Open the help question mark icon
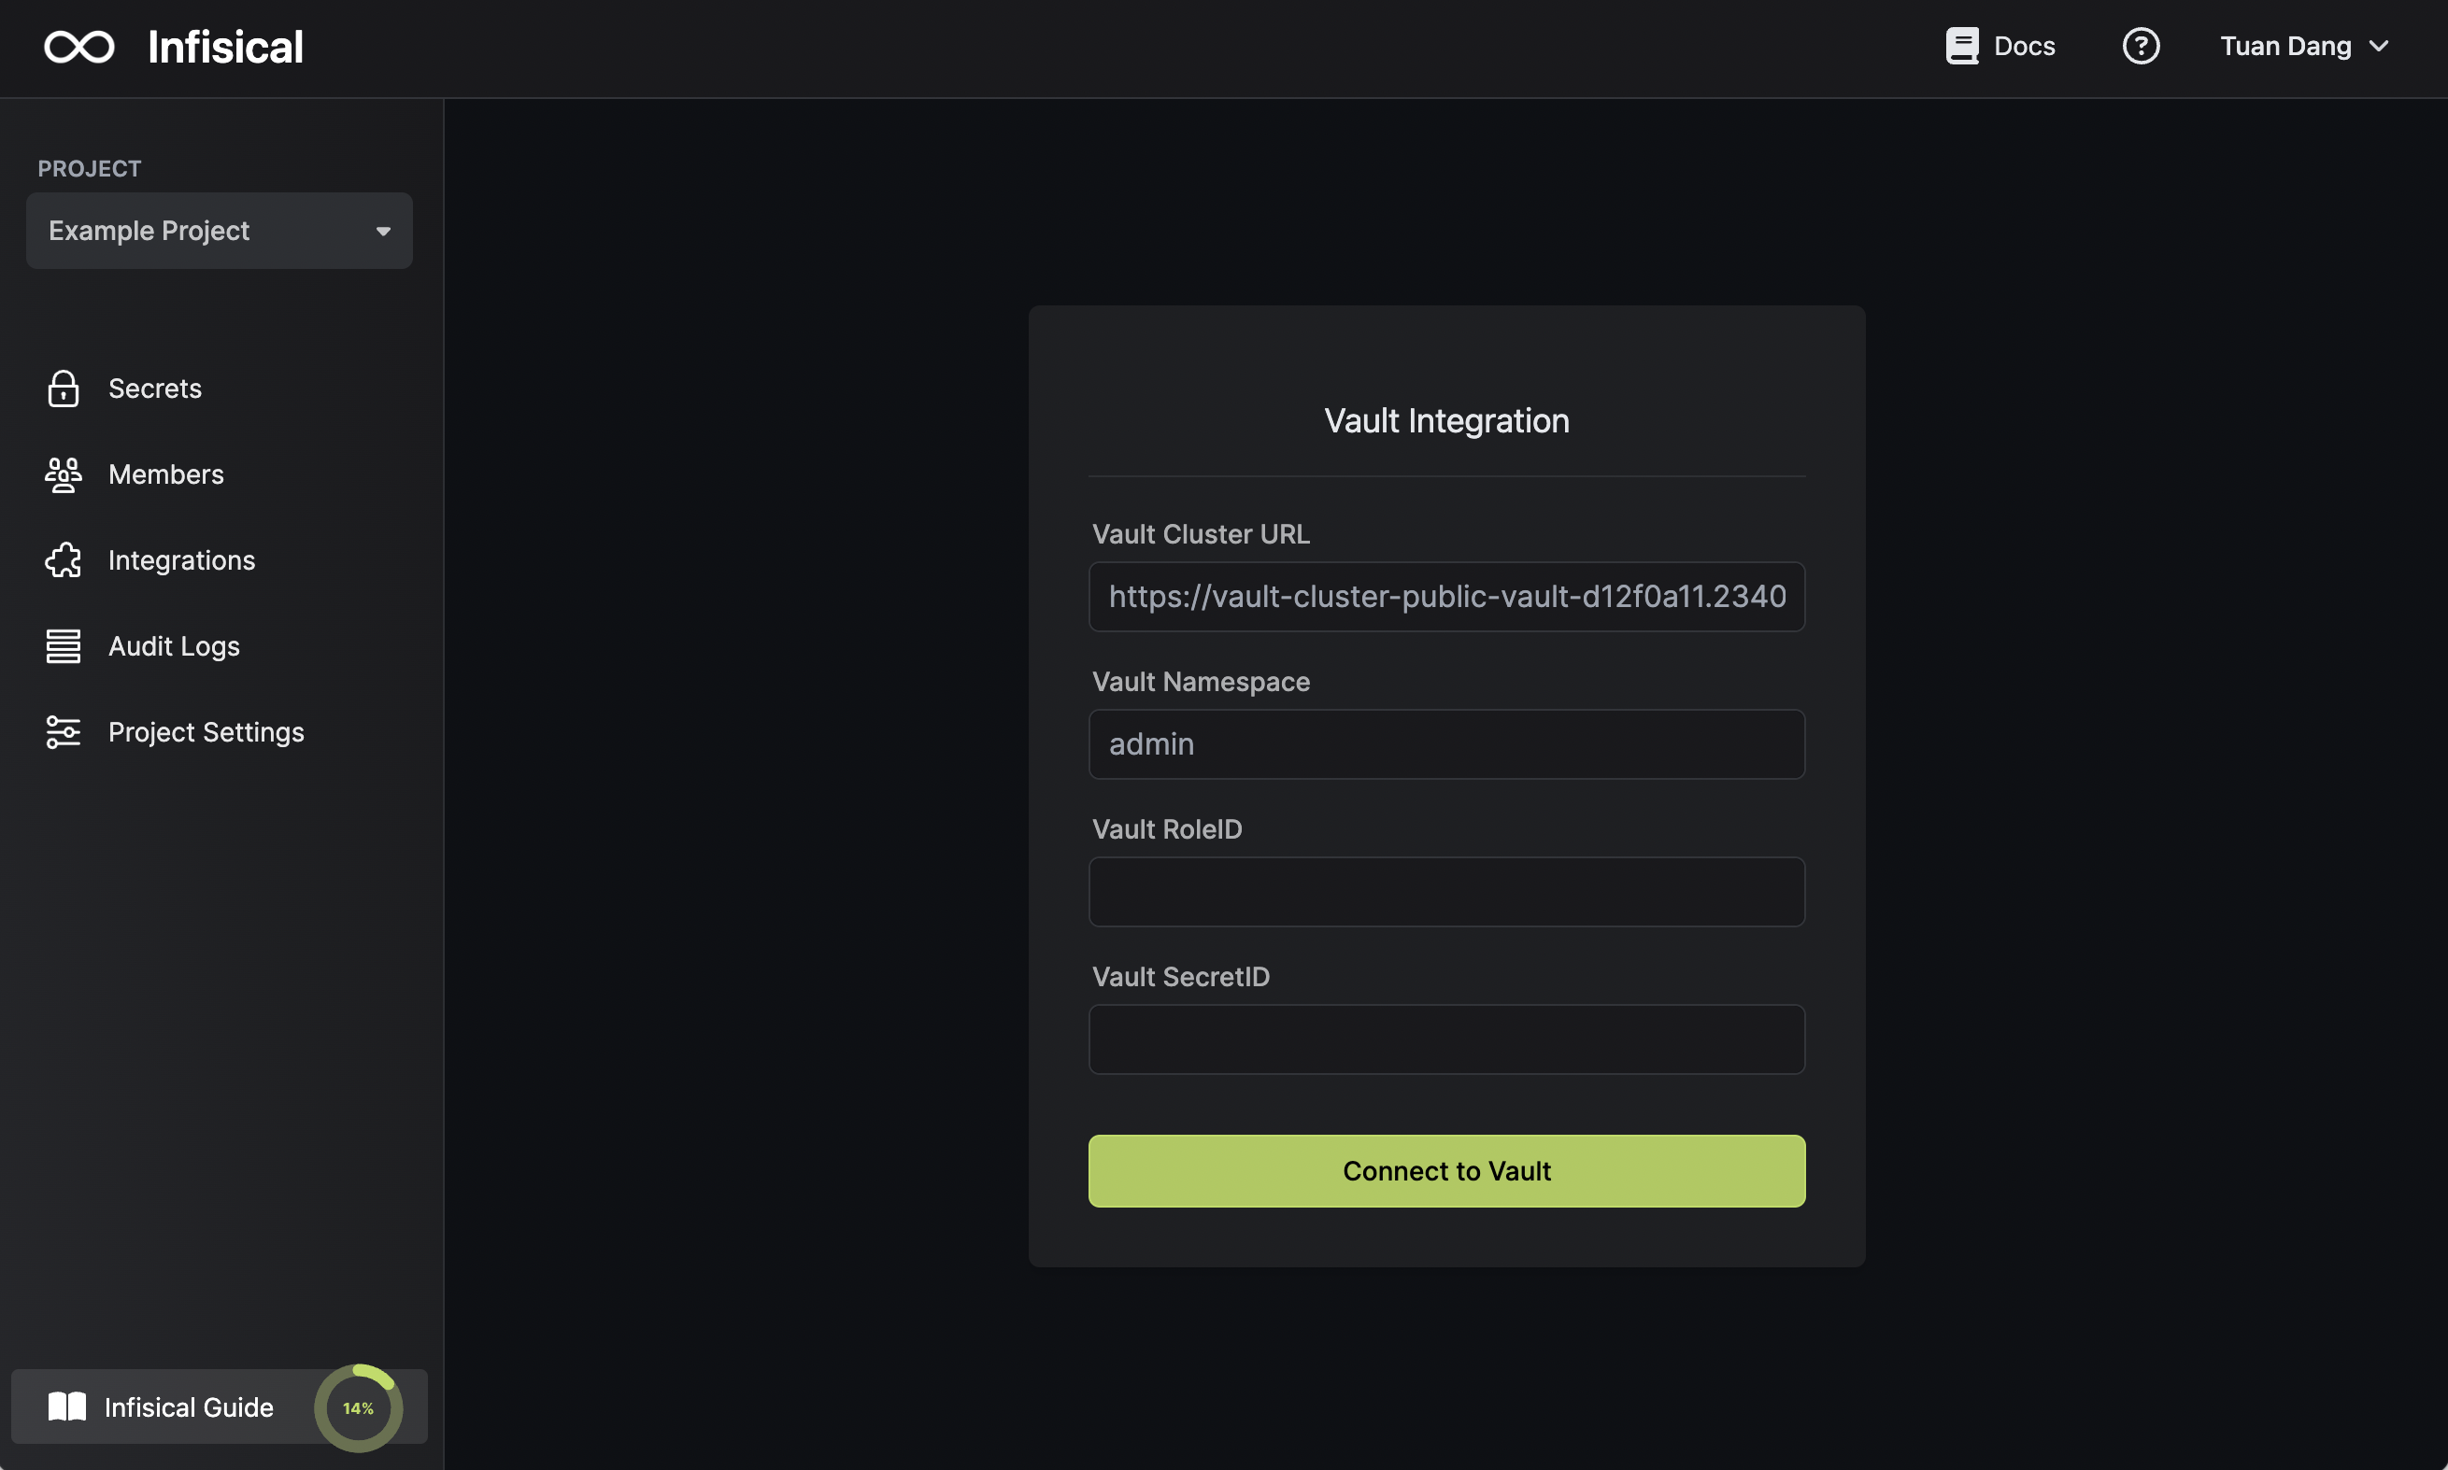 tap(2141, 46)
